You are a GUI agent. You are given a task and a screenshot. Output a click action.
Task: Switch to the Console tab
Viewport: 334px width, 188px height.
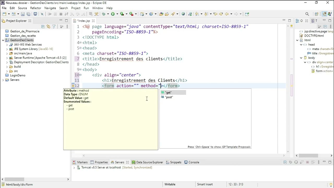(192, 162)
